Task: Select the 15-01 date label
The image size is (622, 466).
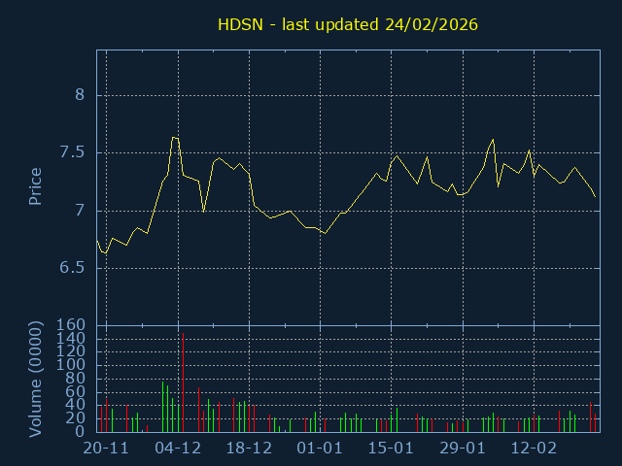Action: coord(391,449)
